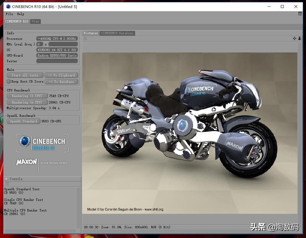Screen dimensions: 306x238
Task: Click console value CB 28961 (0)
Action: point(14,214)
